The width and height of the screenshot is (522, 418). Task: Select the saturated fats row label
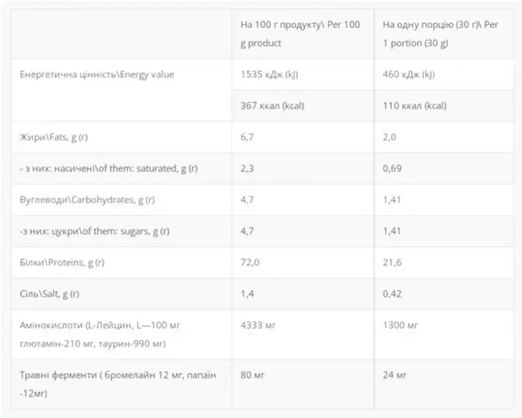click(x=109, y=168)
